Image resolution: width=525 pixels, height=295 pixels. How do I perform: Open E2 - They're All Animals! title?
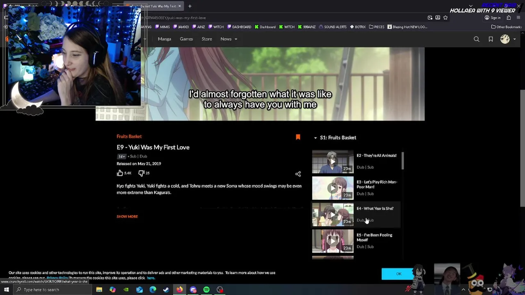point(377,156)
